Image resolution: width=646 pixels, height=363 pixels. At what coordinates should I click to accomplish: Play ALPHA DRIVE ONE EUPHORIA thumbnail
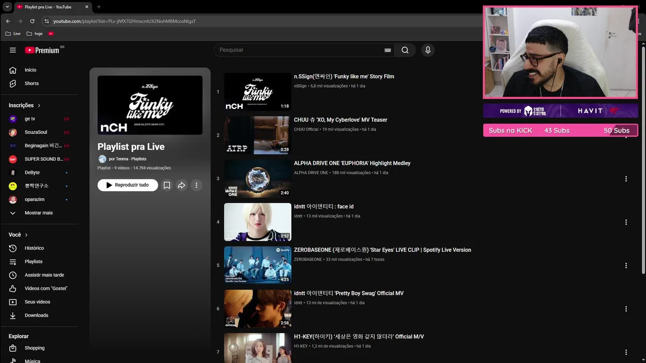[257, 178]
